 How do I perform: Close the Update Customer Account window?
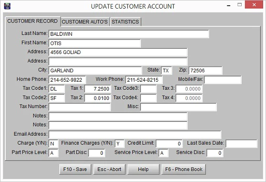tap(254, 5)
